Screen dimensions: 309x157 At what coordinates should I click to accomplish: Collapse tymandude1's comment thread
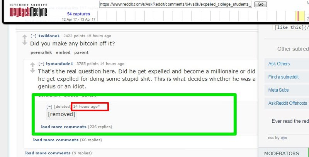click(x=41, y=64)
